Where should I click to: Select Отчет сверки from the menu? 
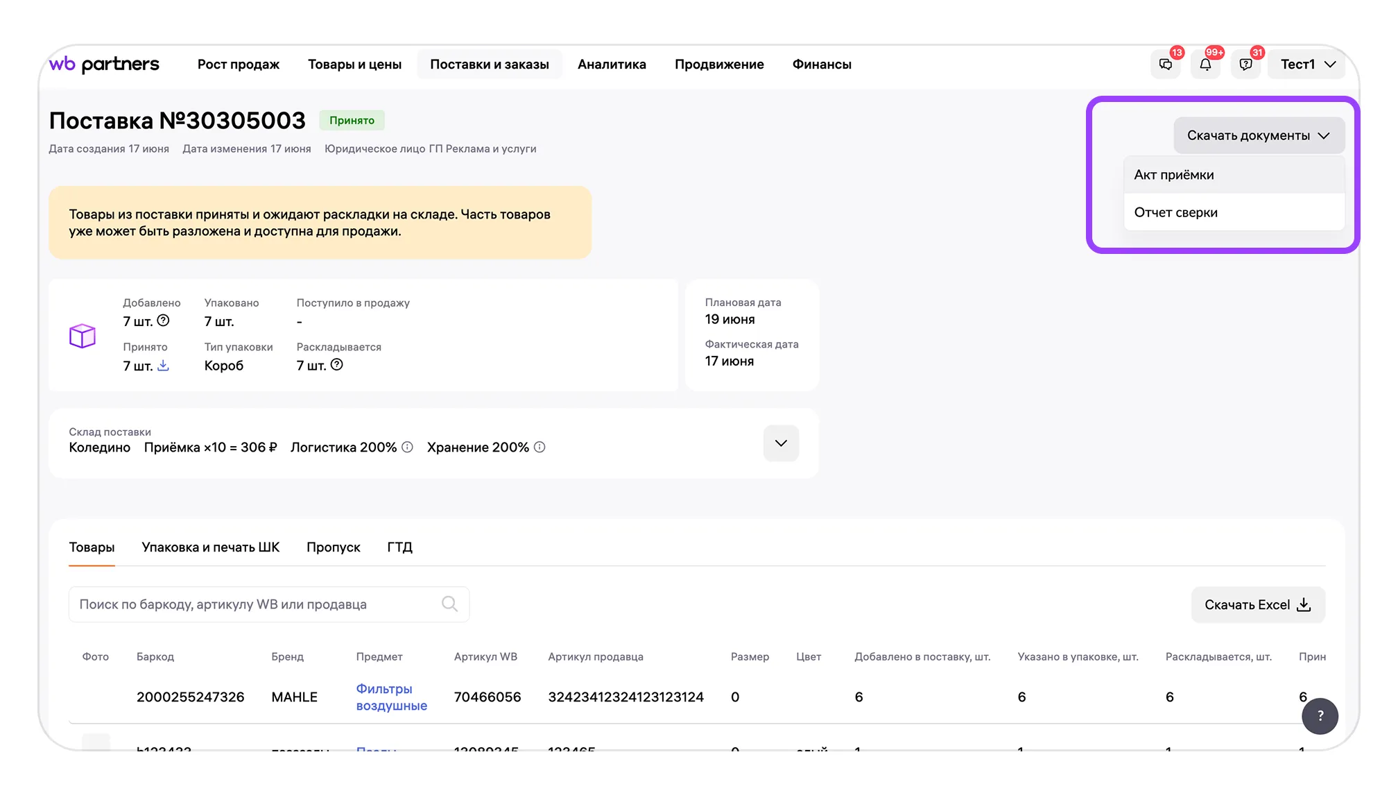1234,212
